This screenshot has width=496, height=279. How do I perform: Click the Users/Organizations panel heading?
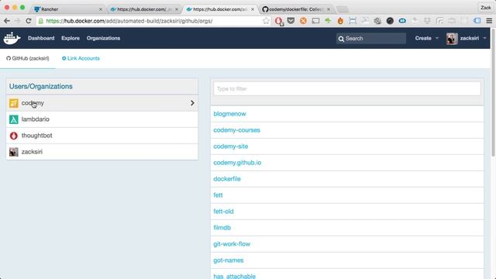point(41,86)
